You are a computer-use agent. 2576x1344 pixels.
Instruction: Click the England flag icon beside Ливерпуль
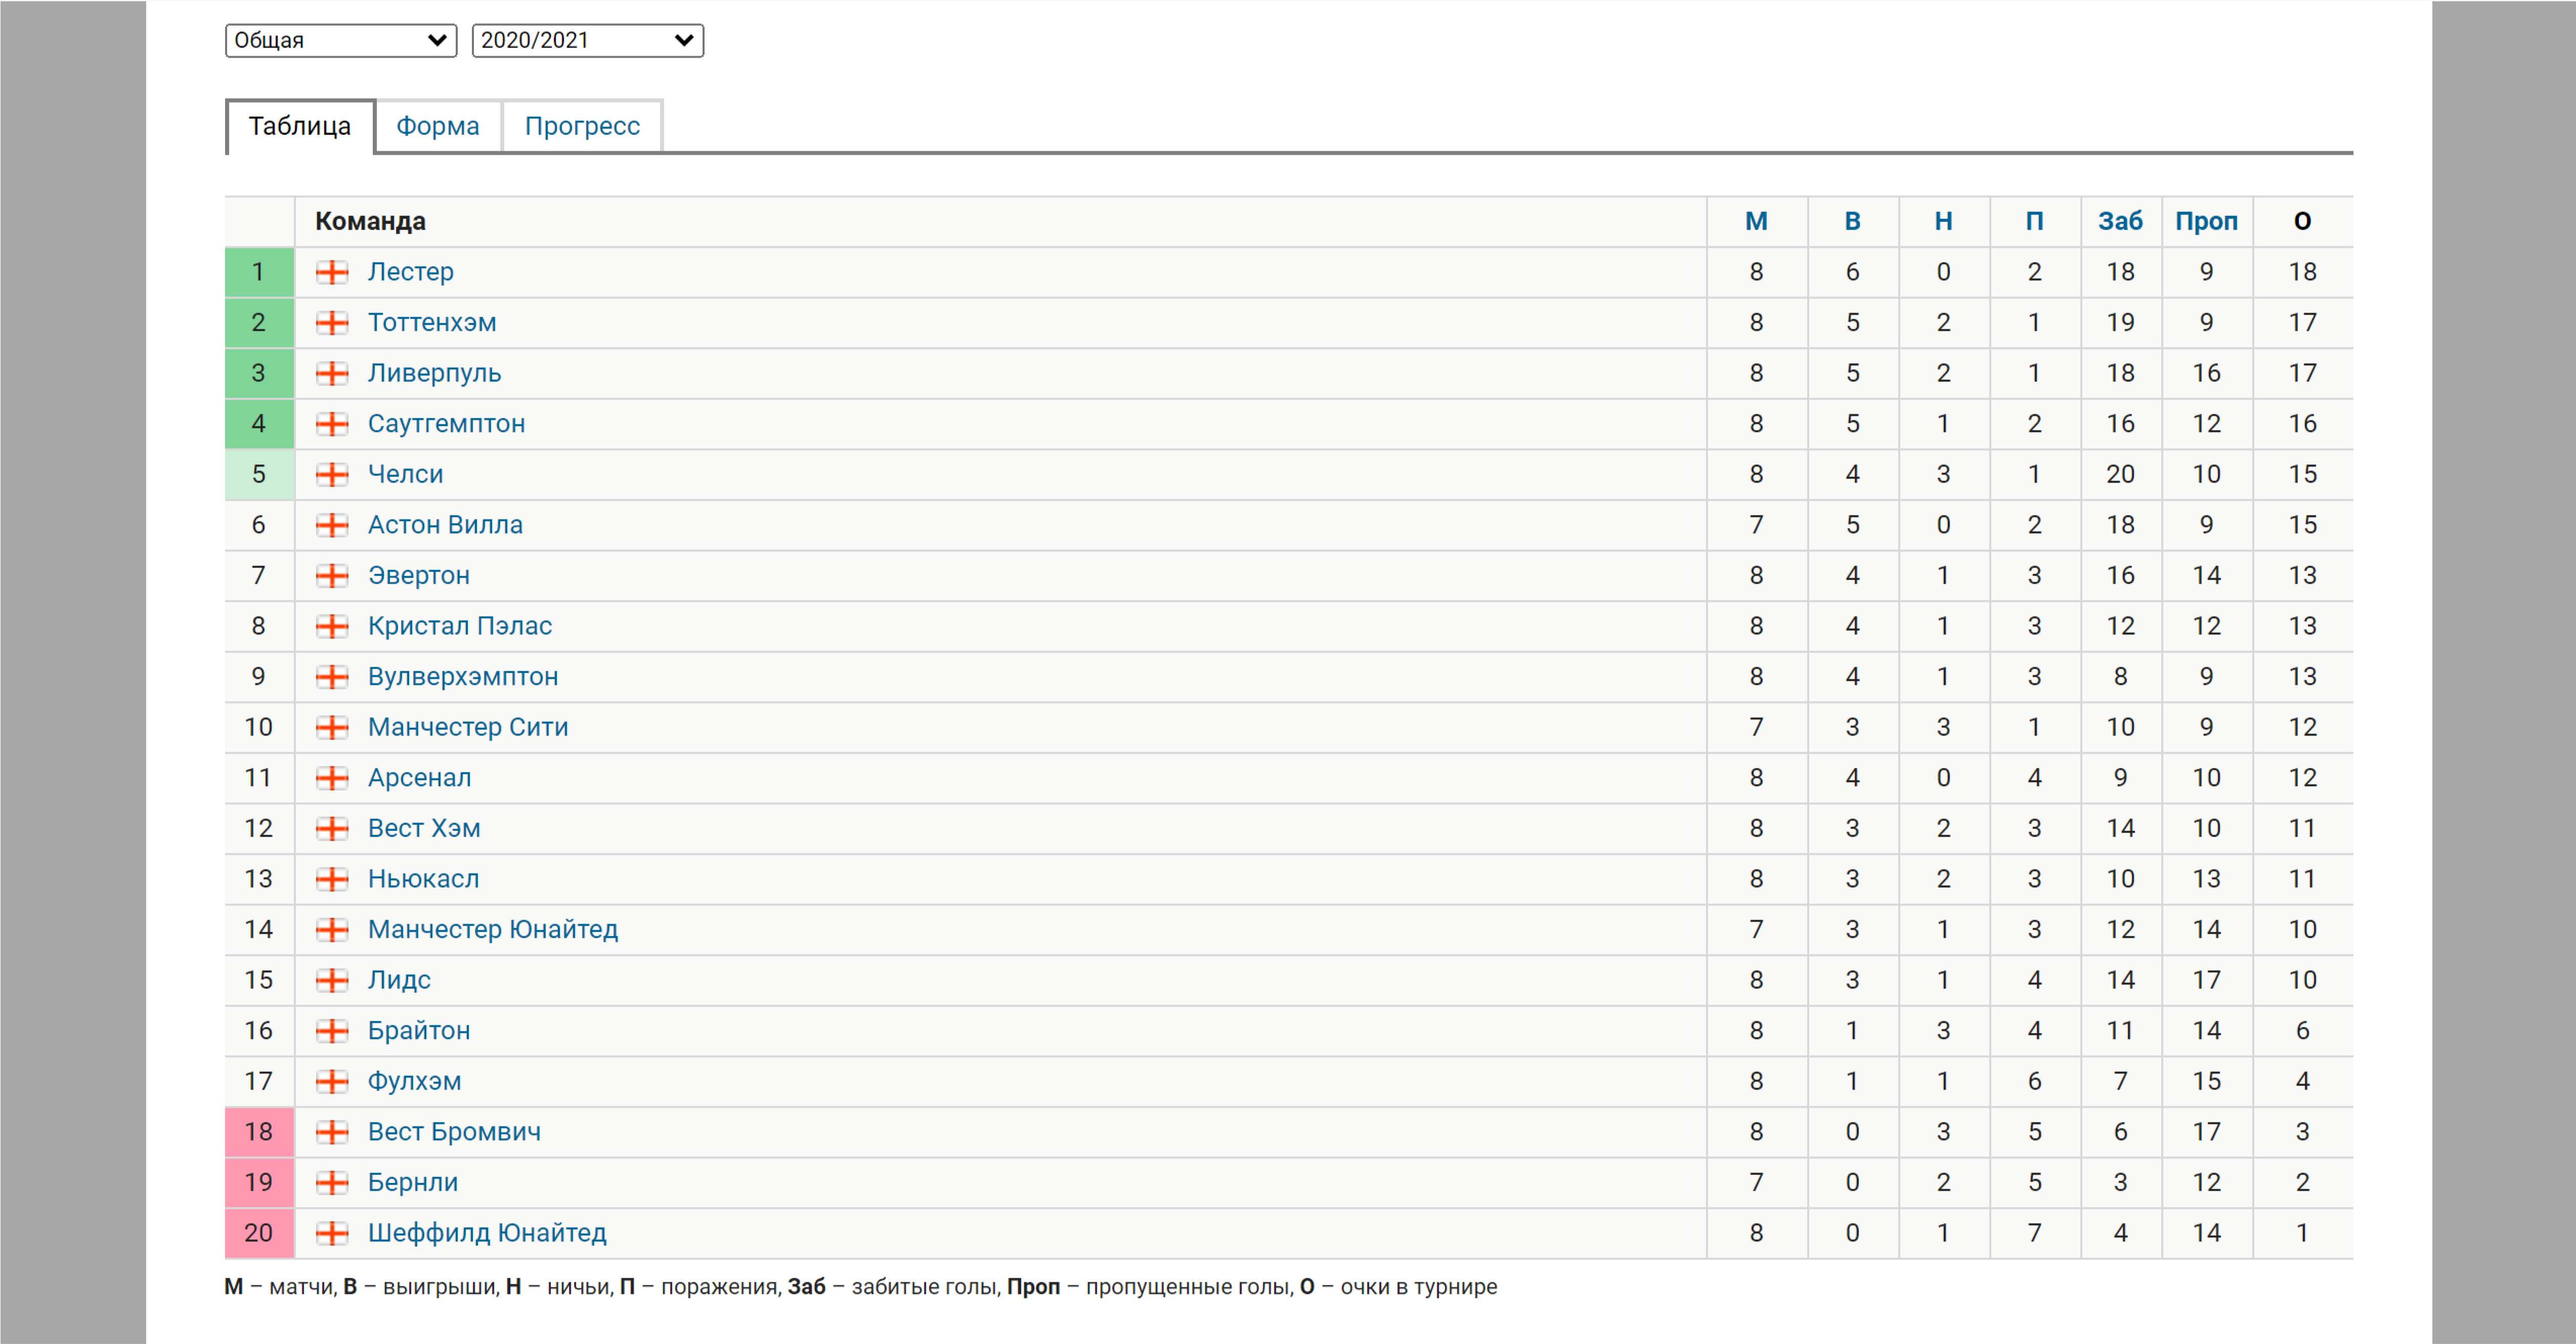tap(332, 374)
